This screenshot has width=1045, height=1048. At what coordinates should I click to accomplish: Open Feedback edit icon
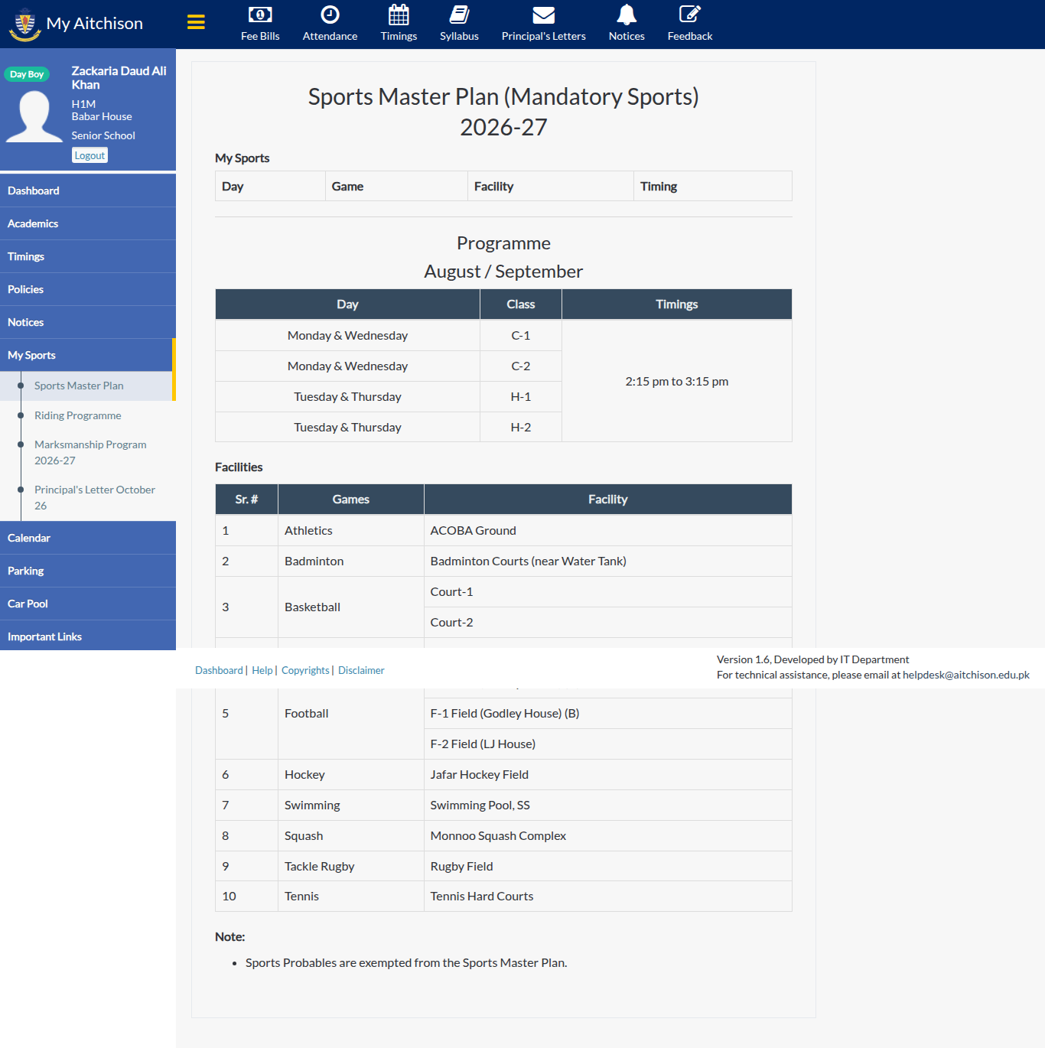(x=689, y=15)
